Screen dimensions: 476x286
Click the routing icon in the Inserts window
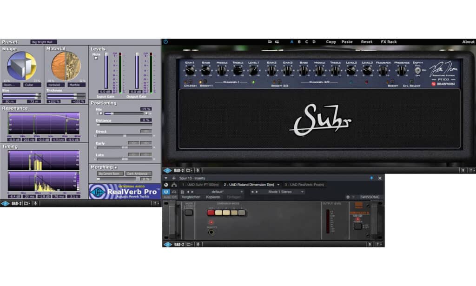tap(174, 185)
